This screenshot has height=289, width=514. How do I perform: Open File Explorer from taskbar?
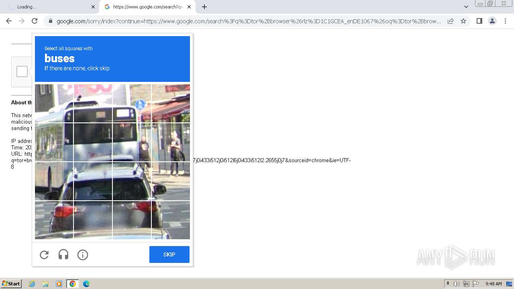(45, 284)
